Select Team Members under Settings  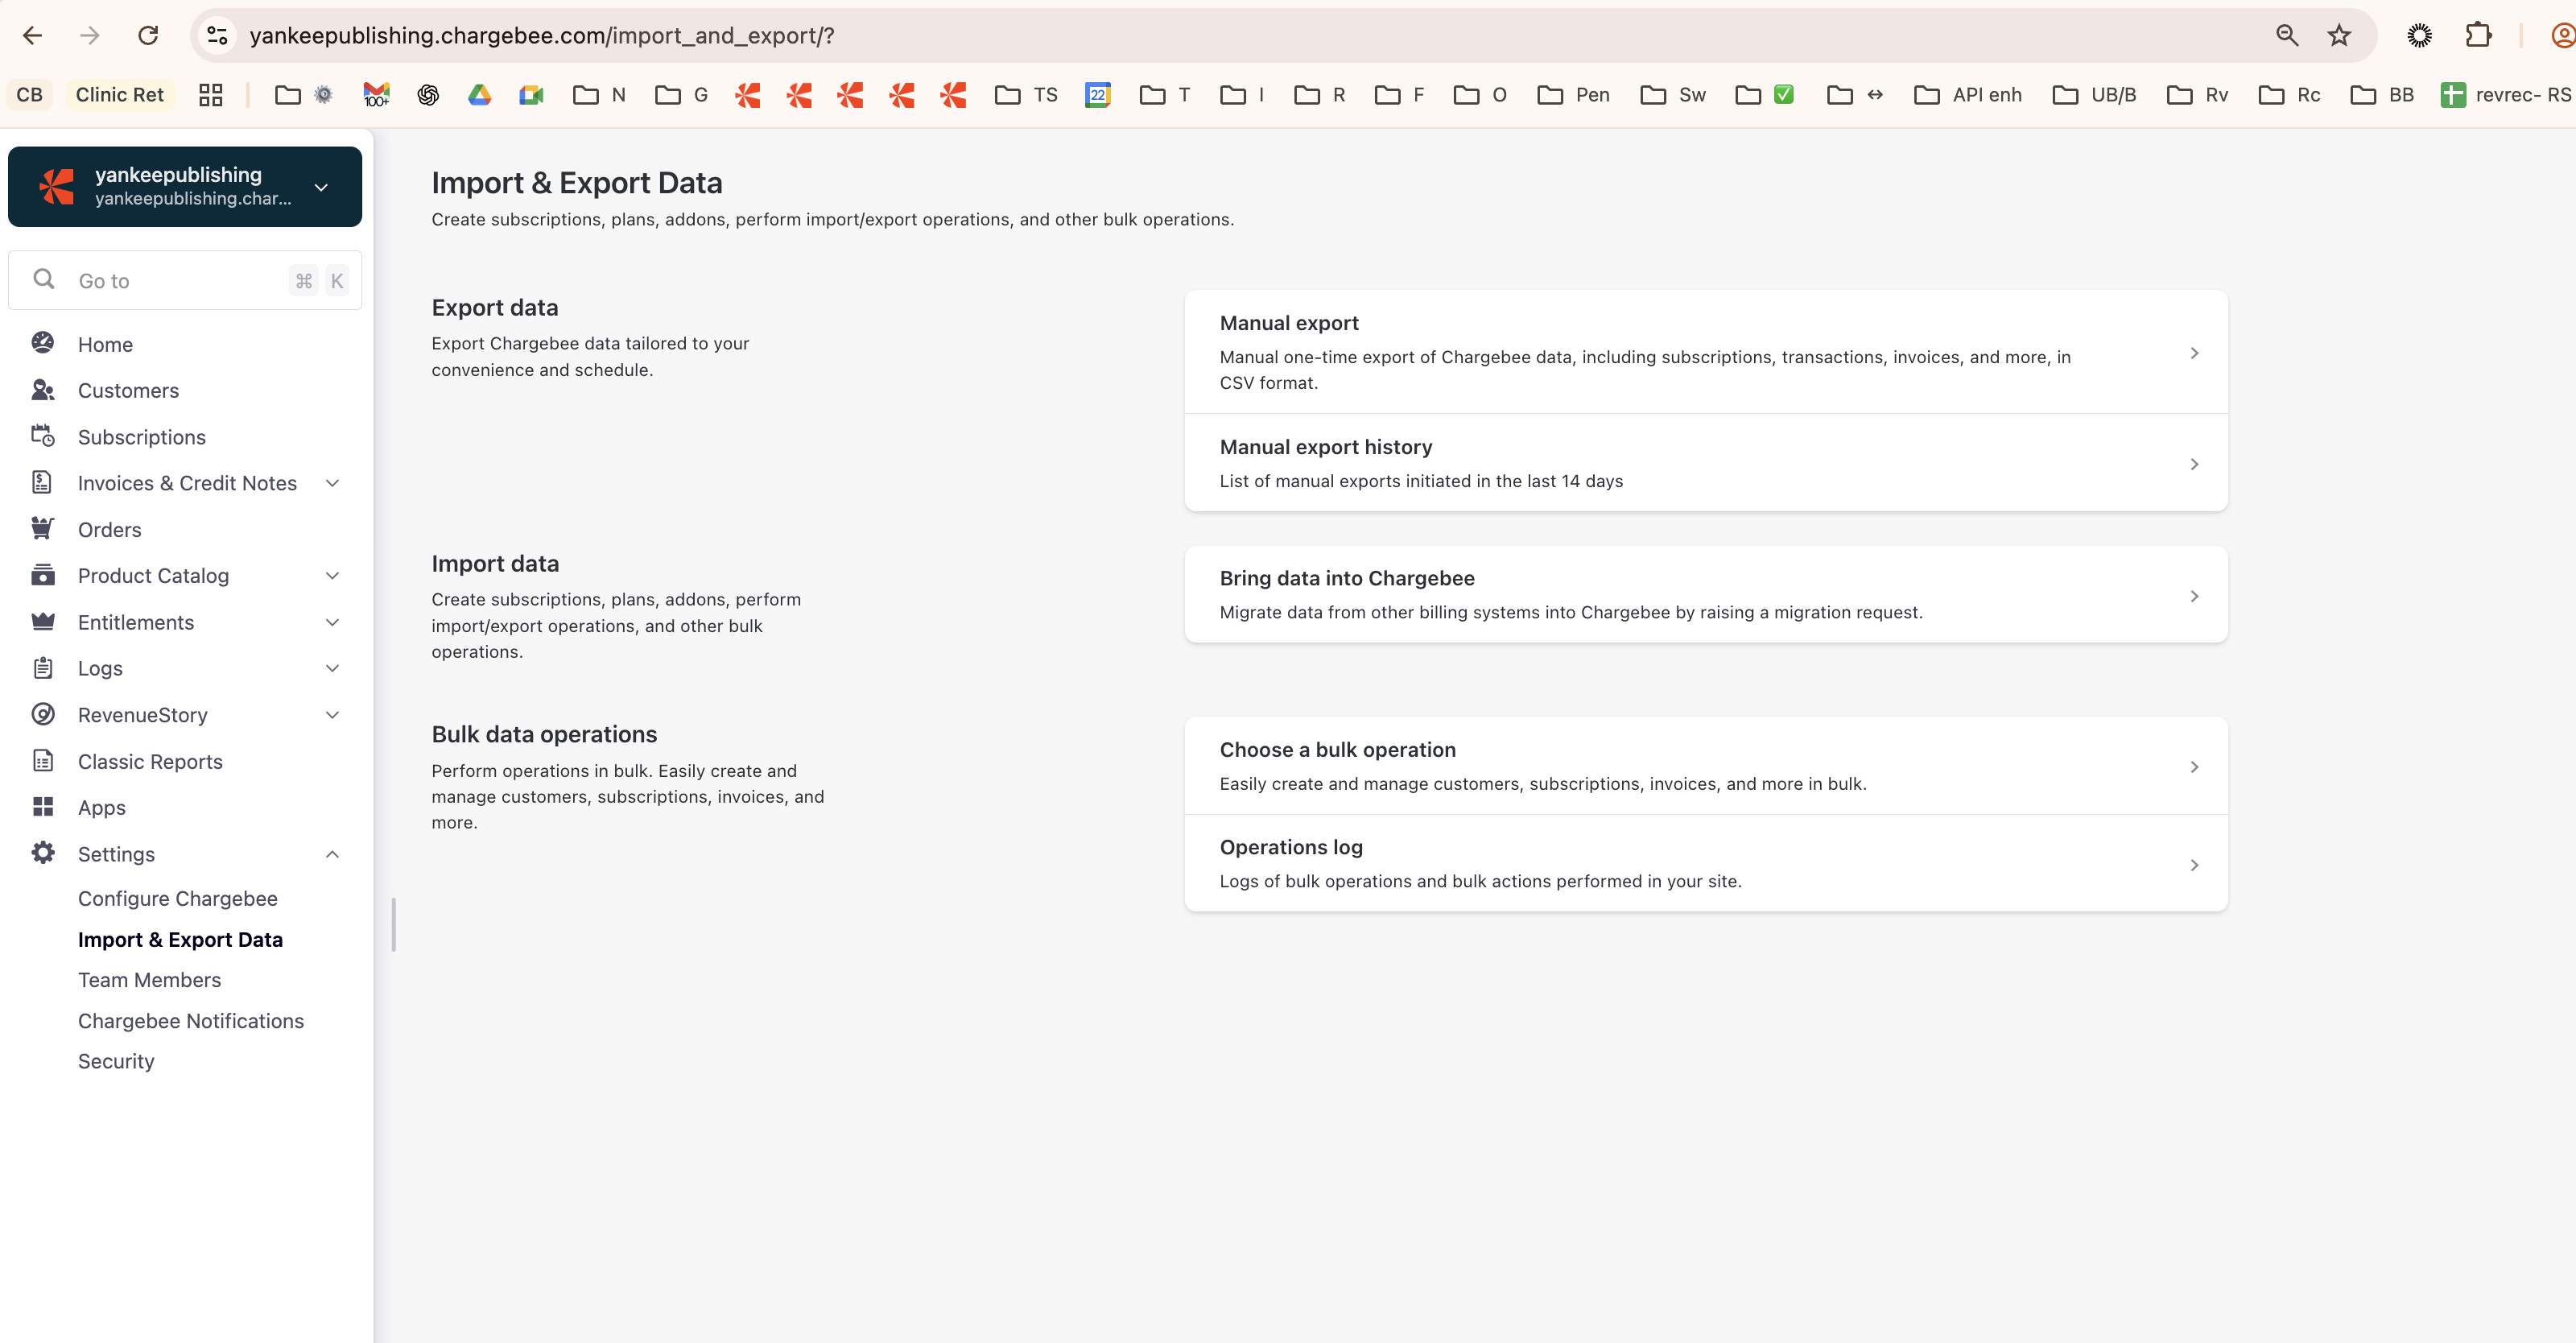(149, 979)
